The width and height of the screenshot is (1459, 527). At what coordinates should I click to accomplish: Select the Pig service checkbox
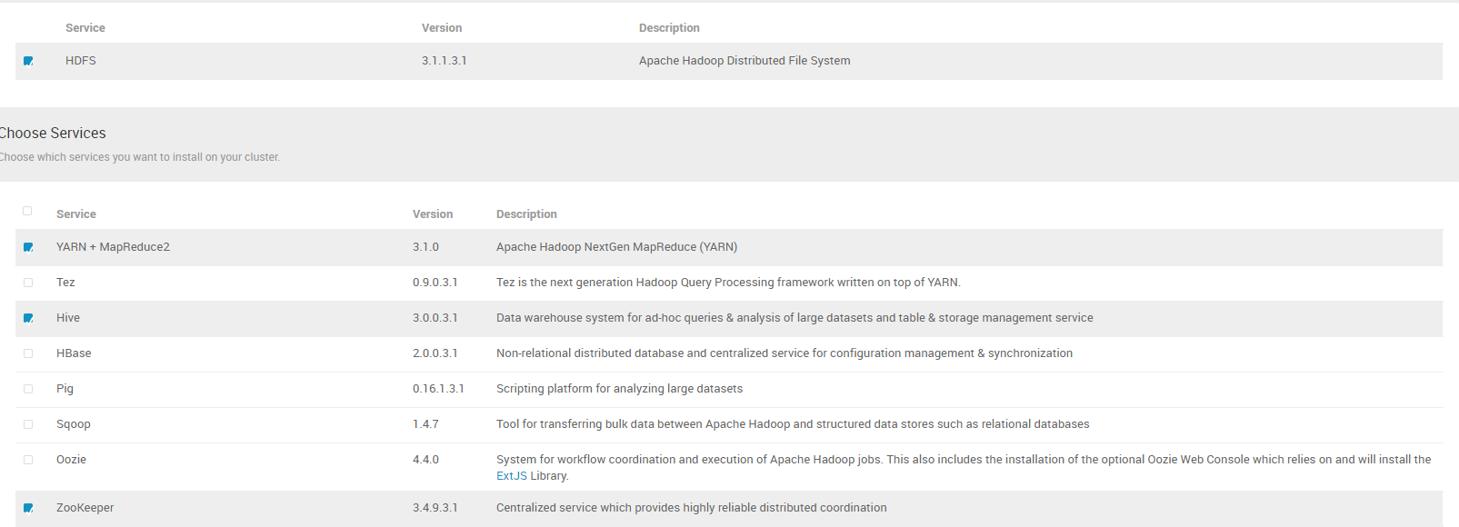coord(28,389)
